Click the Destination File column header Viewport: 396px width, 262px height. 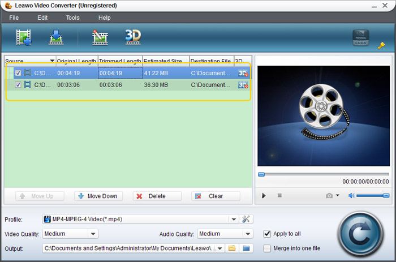[x=212, y=61]
